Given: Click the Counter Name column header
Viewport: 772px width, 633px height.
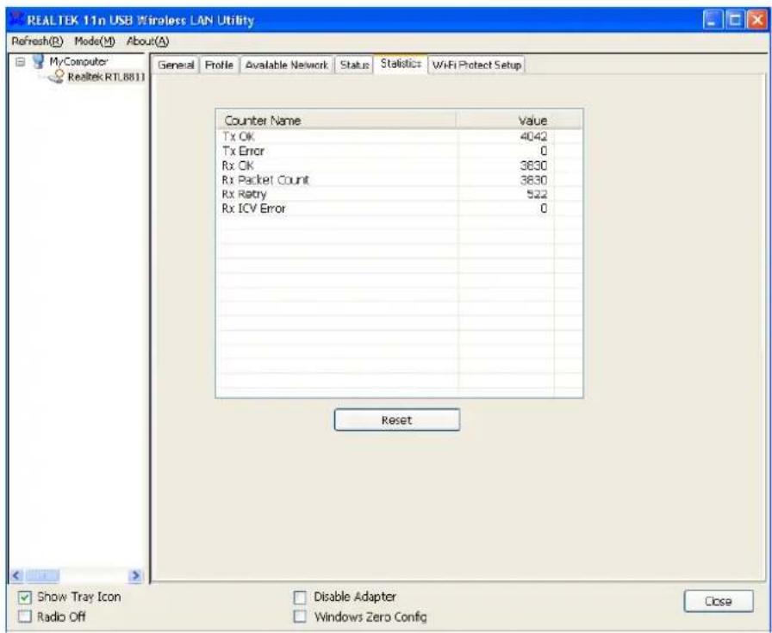Looking at the screenshot, I should click(336, 120).
